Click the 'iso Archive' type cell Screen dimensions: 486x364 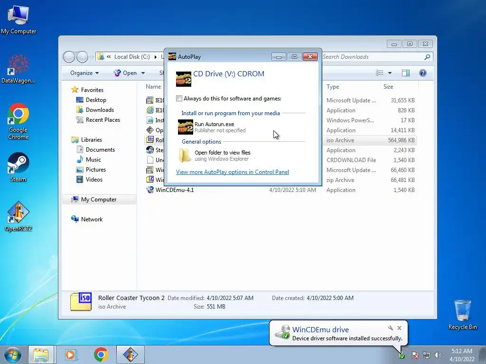340,140
